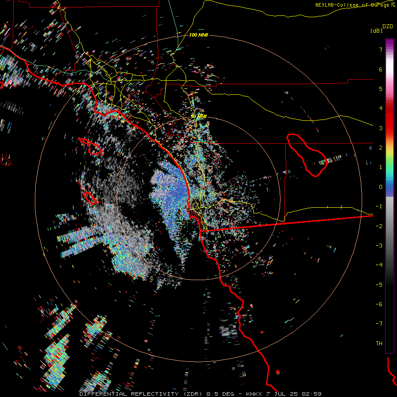Click the 0 value on color scale

[381, 187]
